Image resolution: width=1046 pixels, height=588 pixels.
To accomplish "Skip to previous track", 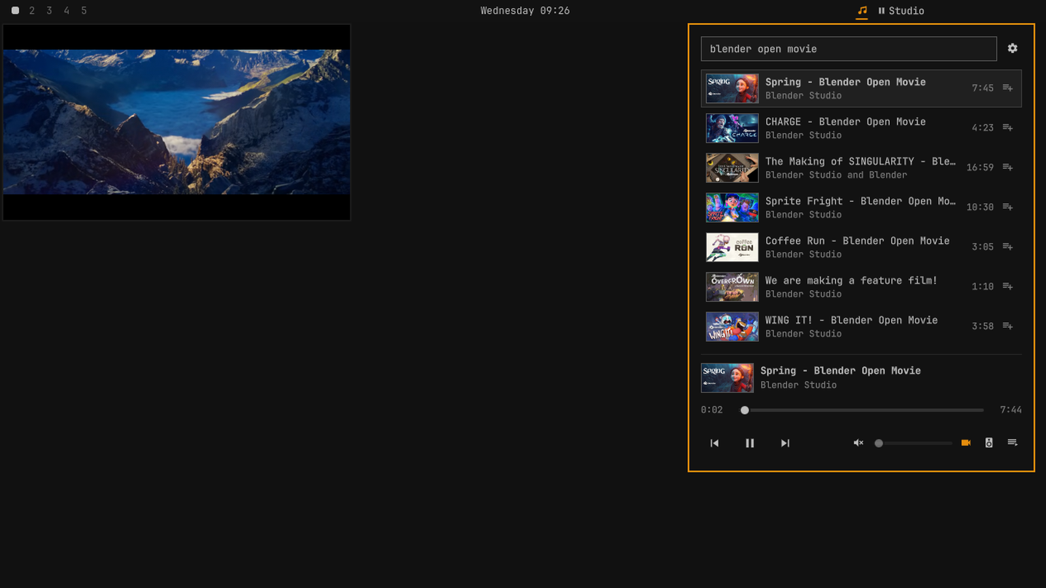I will tap(715, 443).
